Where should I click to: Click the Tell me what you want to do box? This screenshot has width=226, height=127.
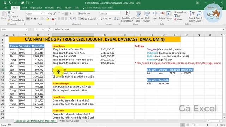[x=98, y=8]
